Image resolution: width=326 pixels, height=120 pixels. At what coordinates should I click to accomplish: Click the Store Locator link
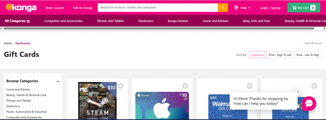click(55, 8)
